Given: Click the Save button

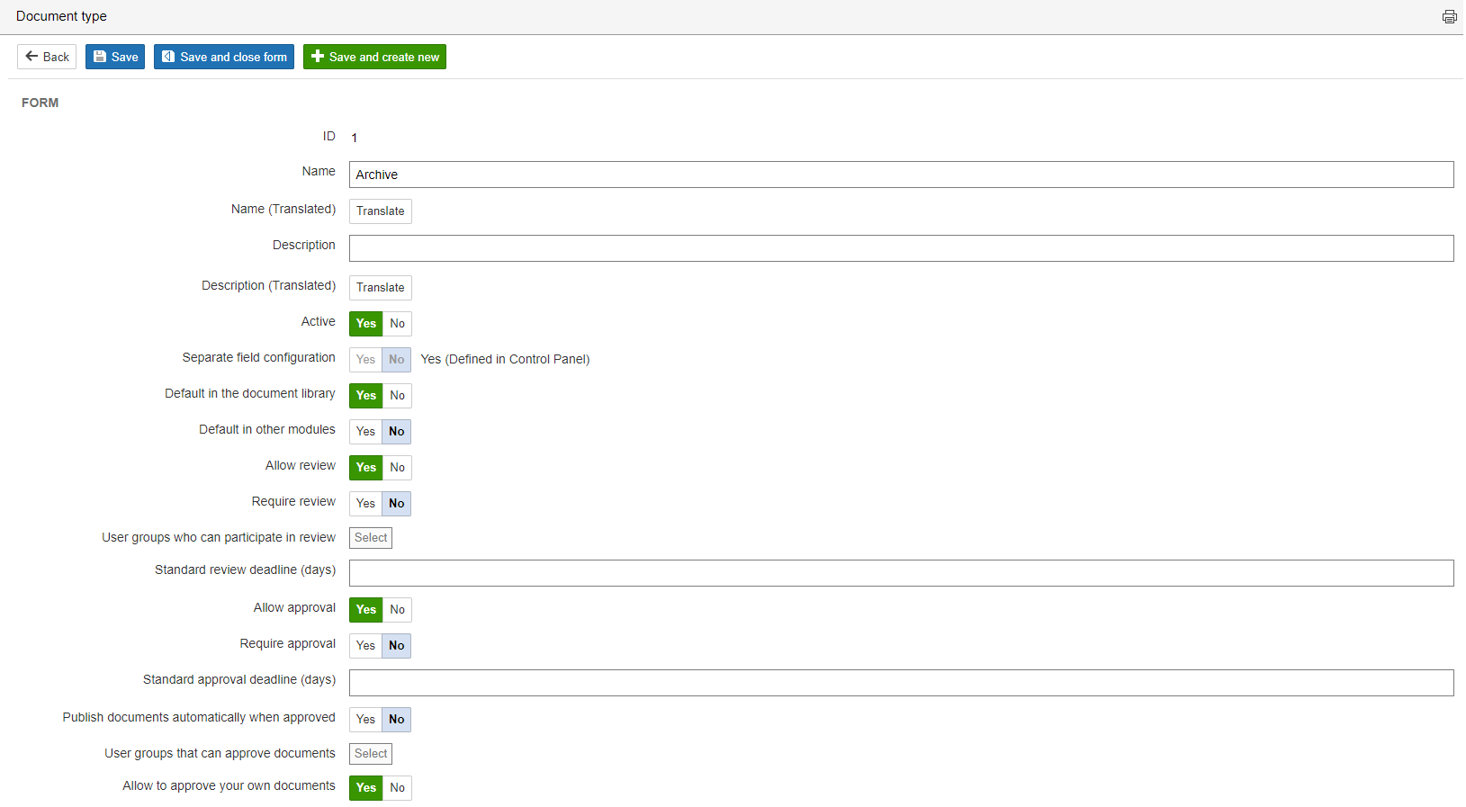Looking at the screenshot, I should click(115, 57).
